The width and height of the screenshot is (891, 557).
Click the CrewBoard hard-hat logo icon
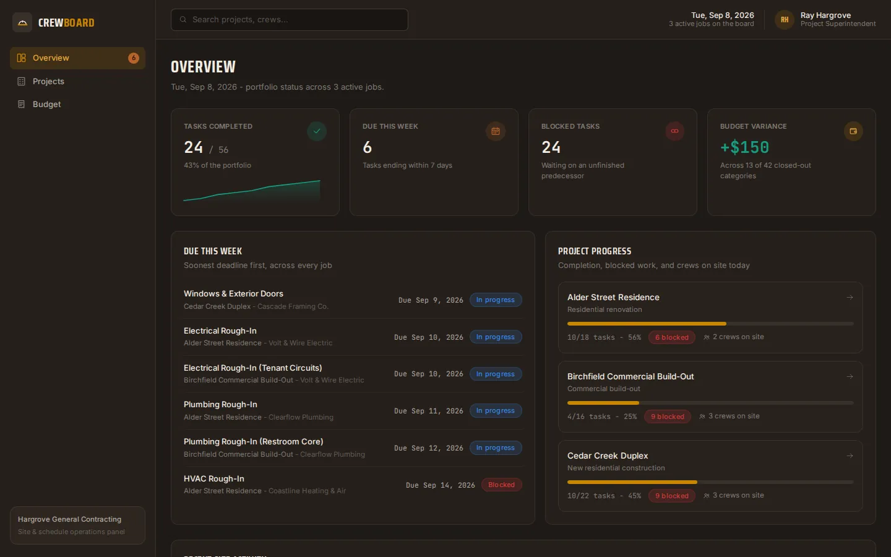[x=22, y=22]
